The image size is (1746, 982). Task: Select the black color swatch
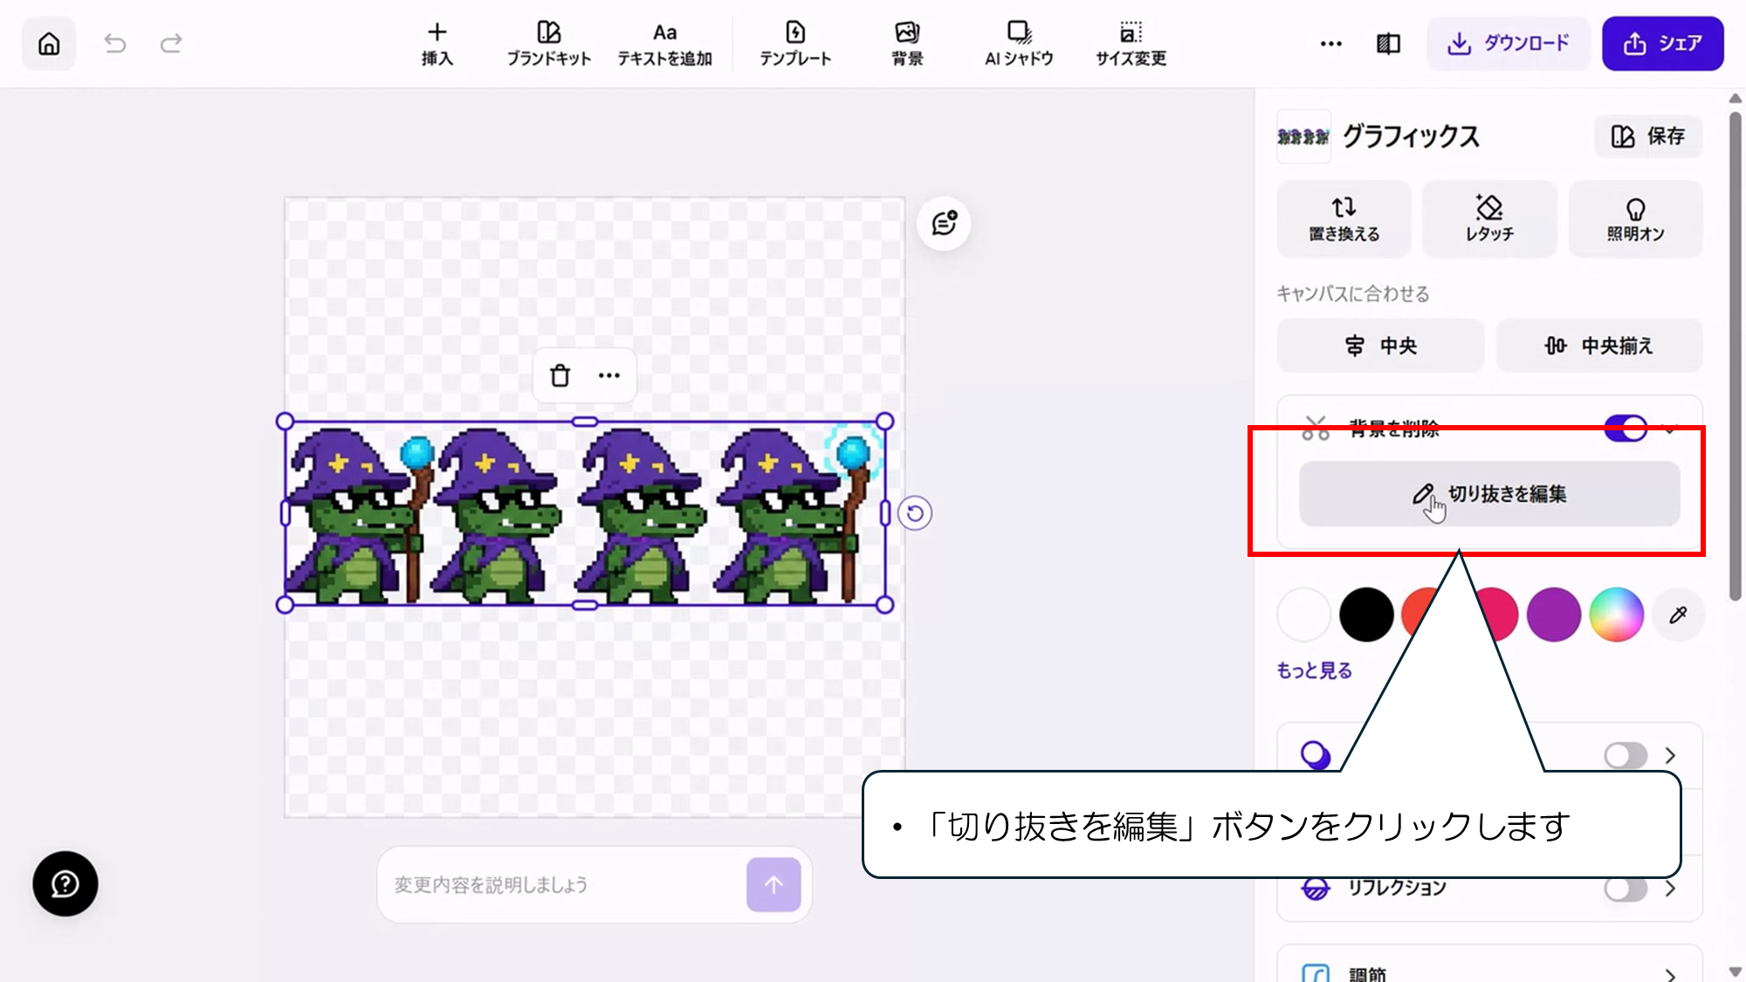pos(1366,615)
